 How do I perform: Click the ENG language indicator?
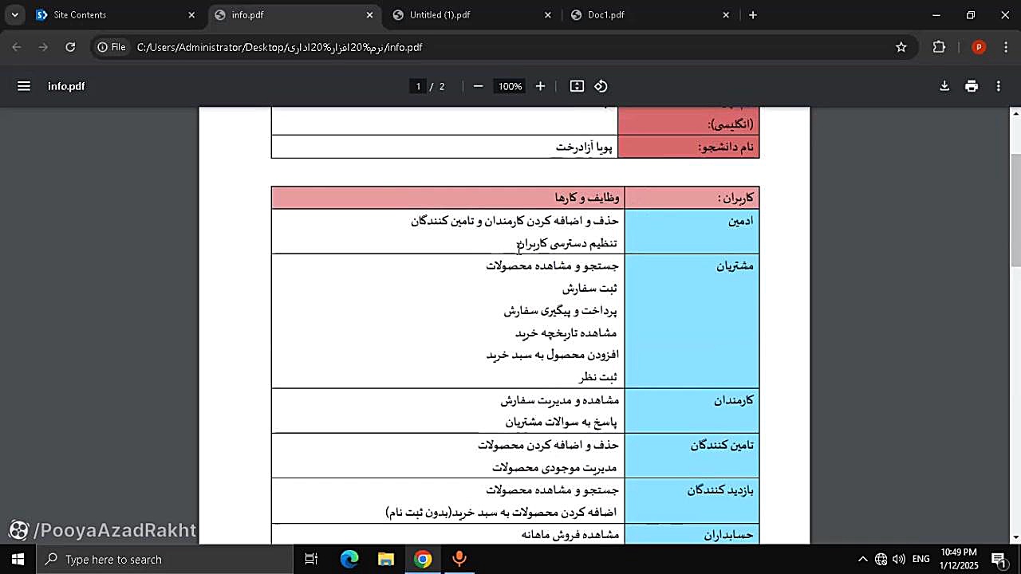[x=921, y=559]
